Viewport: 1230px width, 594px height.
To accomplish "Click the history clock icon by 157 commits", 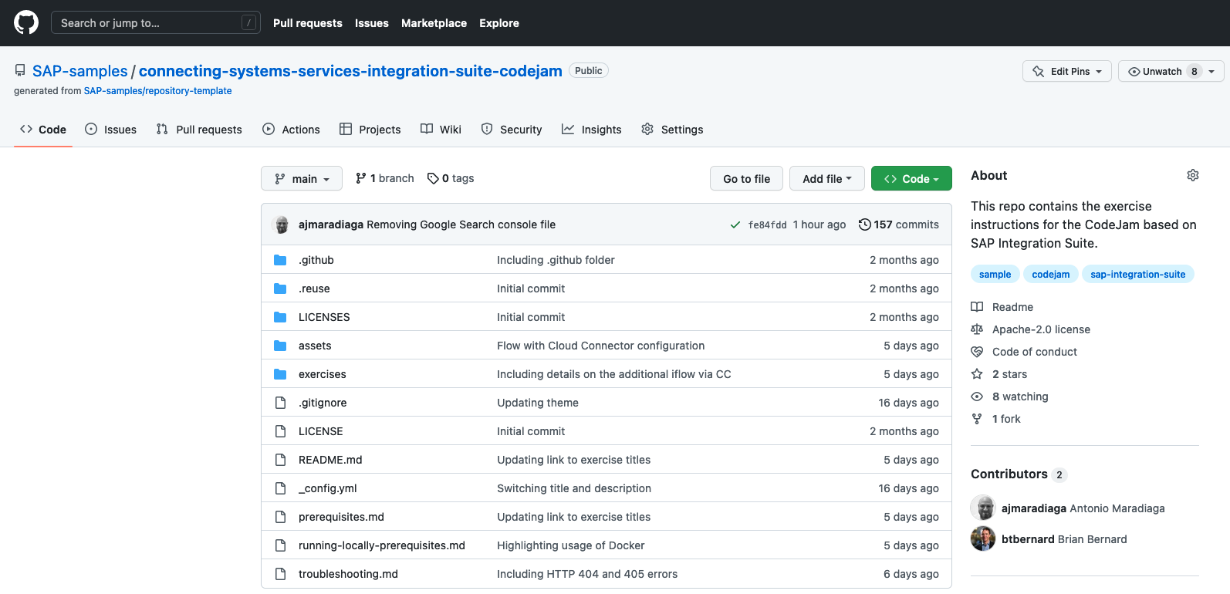I will 865,224.
